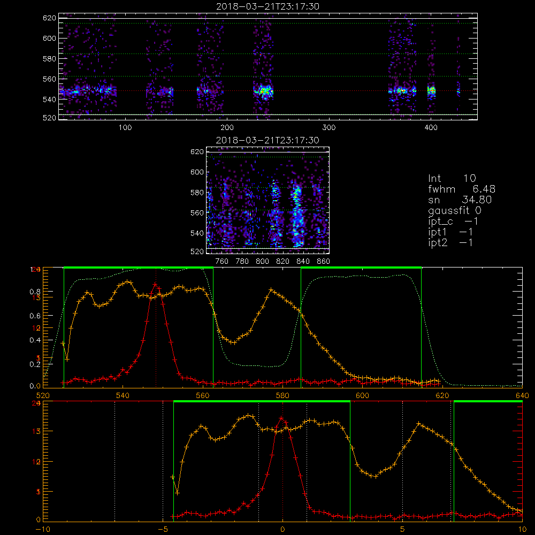Click the green bar spanning 584–615 in profile plot

click(361, 268)
